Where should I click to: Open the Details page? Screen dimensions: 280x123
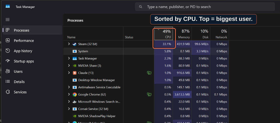pos(32,82)
